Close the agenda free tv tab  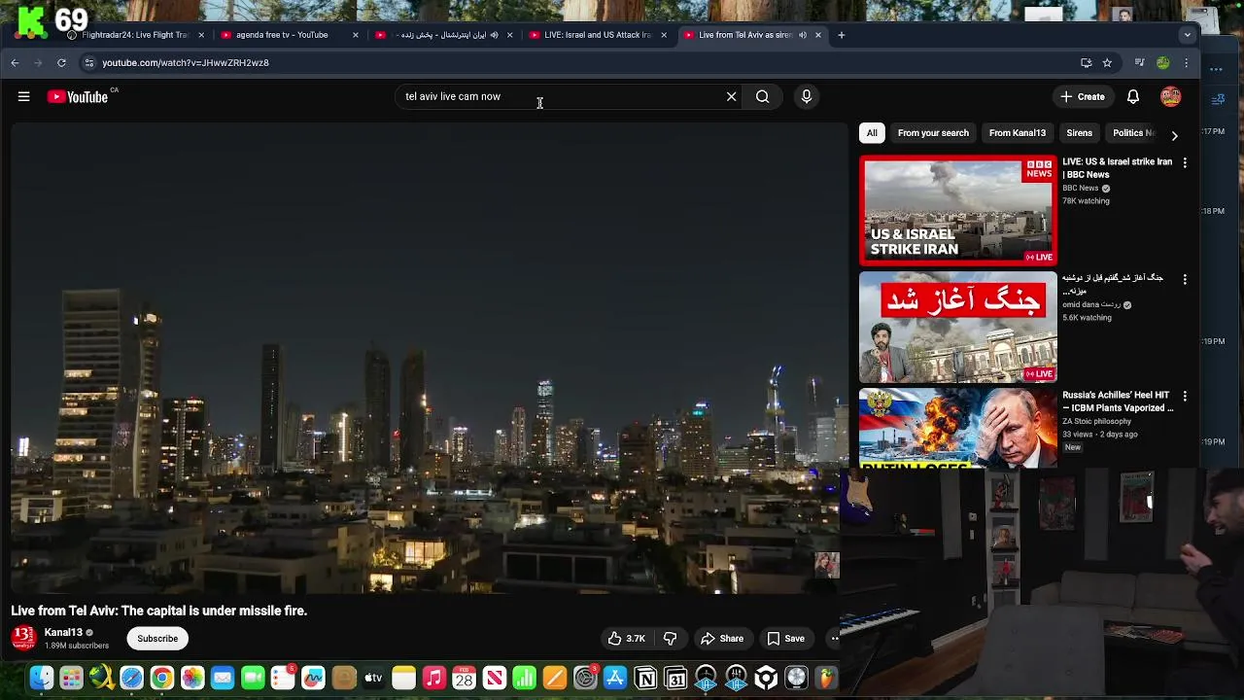coord(355,35)
